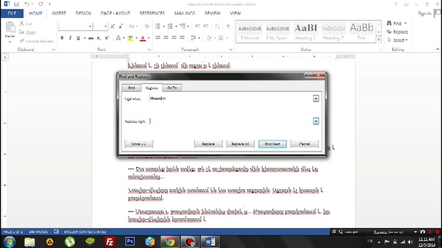Open the FILE tab
Screen dimensions: 442x248
(12, 14)
